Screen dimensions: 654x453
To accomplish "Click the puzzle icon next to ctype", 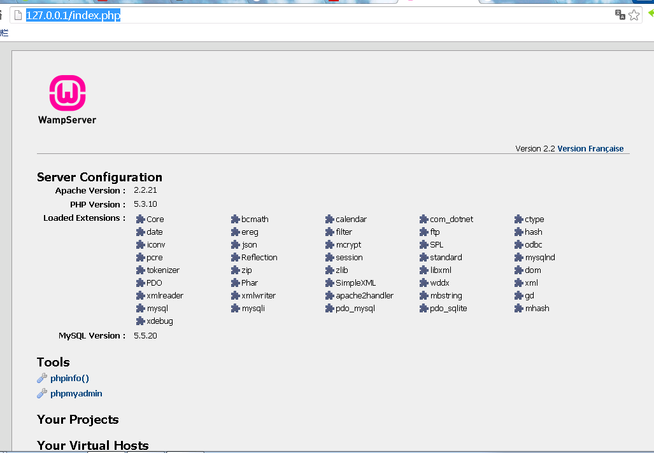I will click(x=518, y=220).
